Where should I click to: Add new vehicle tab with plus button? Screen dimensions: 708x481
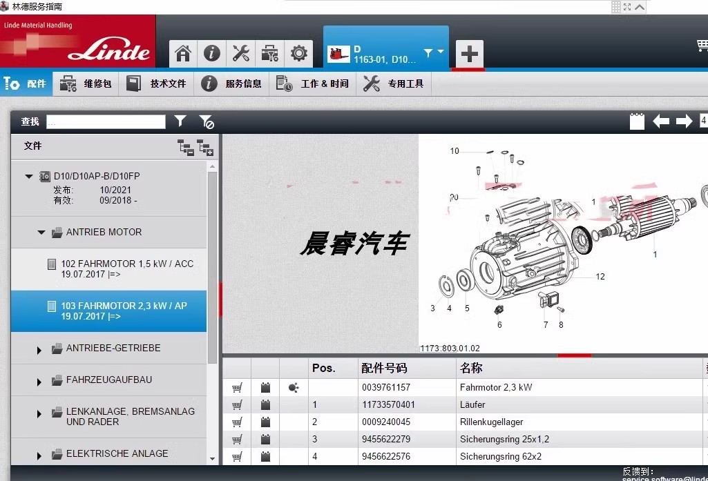click(x=469, y=54)
